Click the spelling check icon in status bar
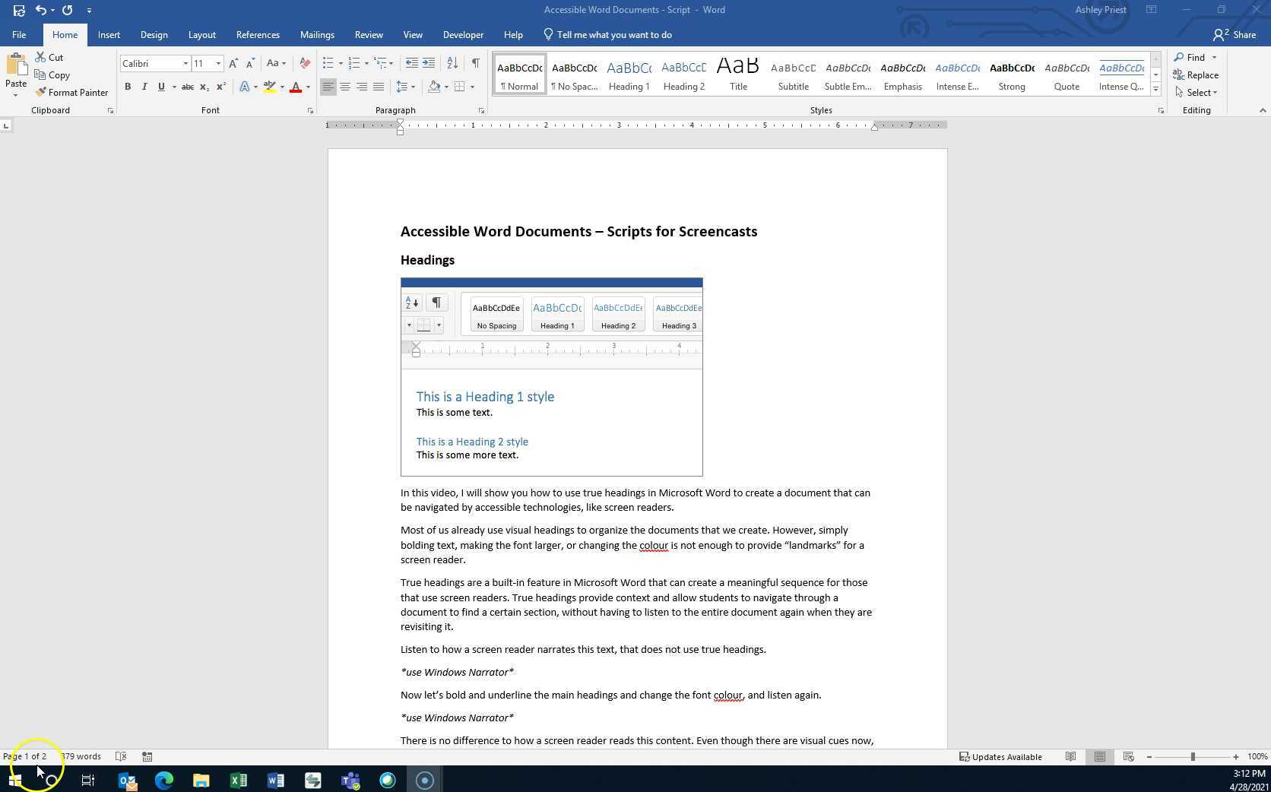Screen dimensions: 1271x792 [x=121, y=756]
